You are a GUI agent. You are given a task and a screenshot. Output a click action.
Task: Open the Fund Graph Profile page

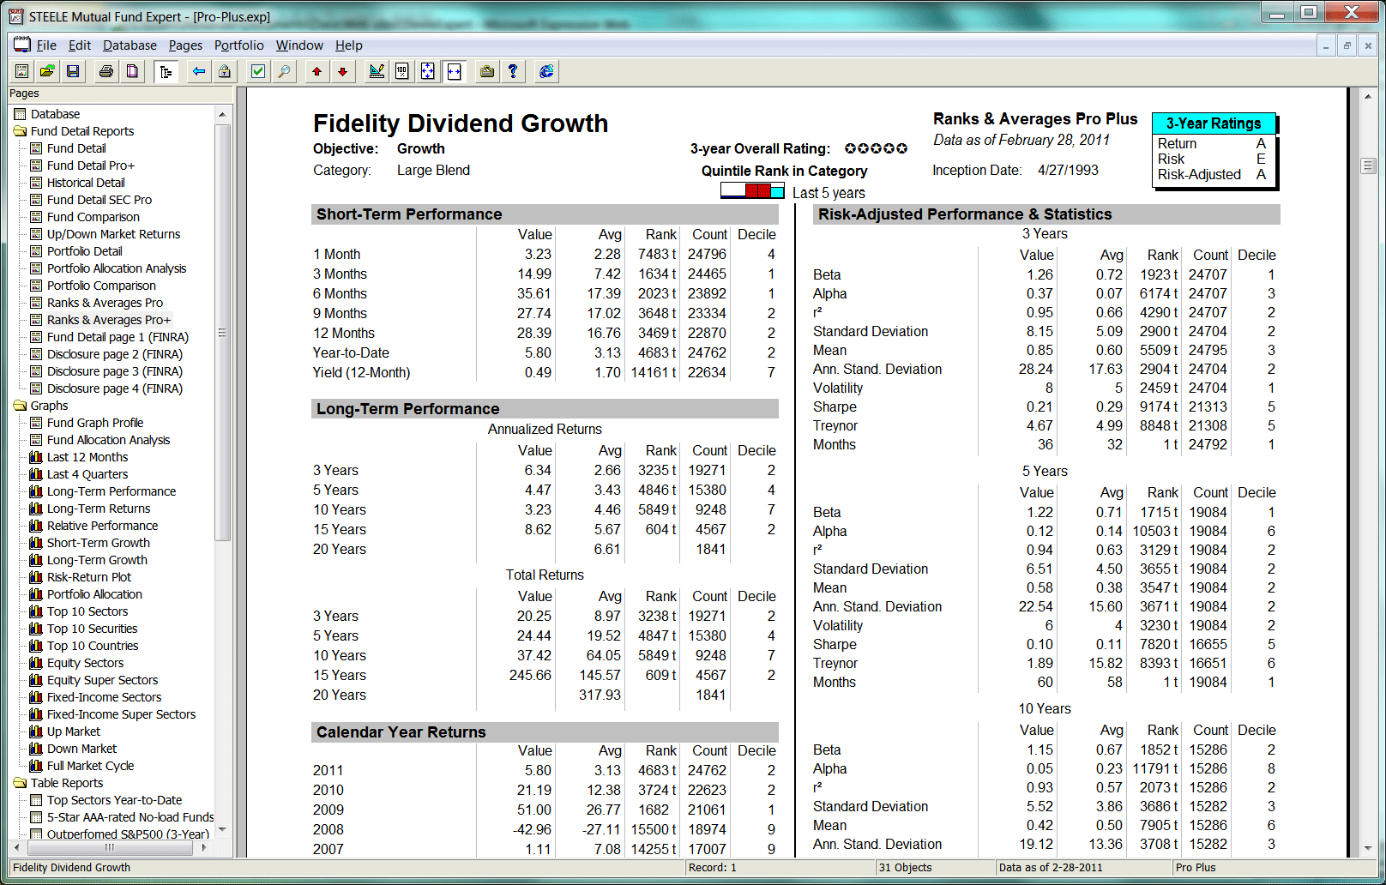coord(94,423)
